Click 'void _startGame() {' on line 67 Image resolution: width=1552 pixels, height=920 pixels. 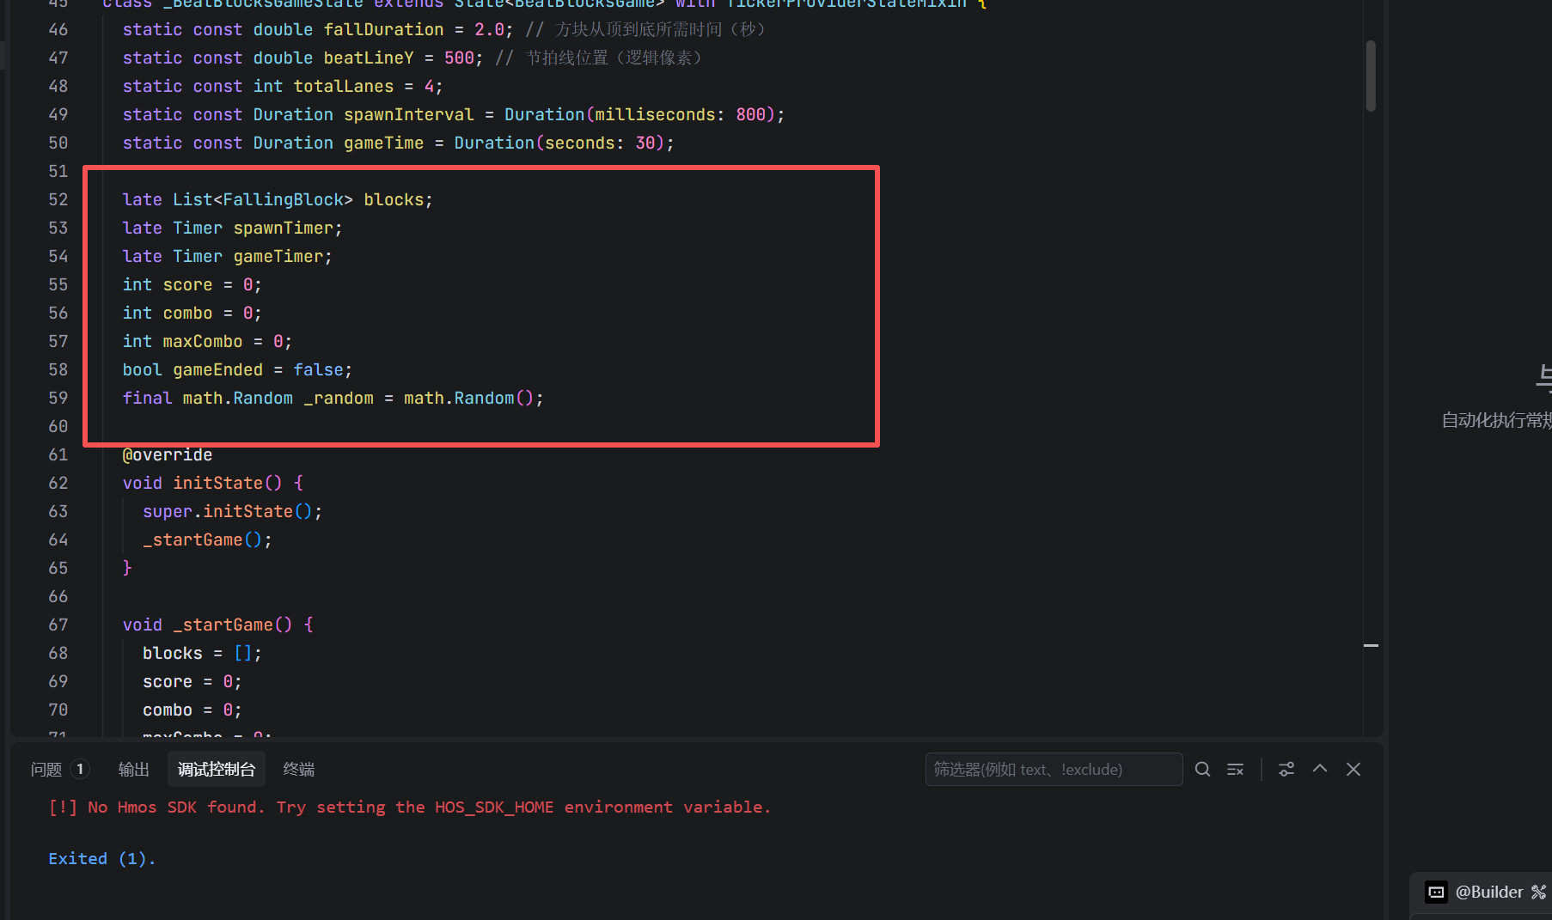tap(217, 625)
